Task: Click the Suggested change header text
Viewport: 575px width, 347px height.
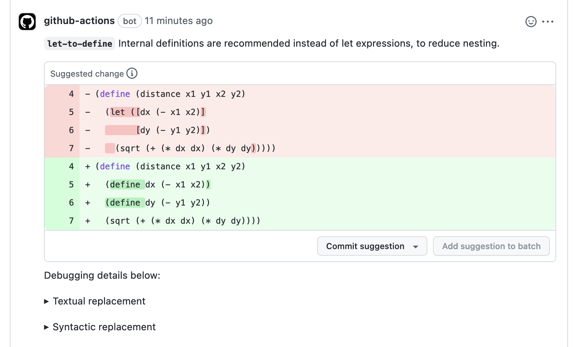Action: point(87,74)
